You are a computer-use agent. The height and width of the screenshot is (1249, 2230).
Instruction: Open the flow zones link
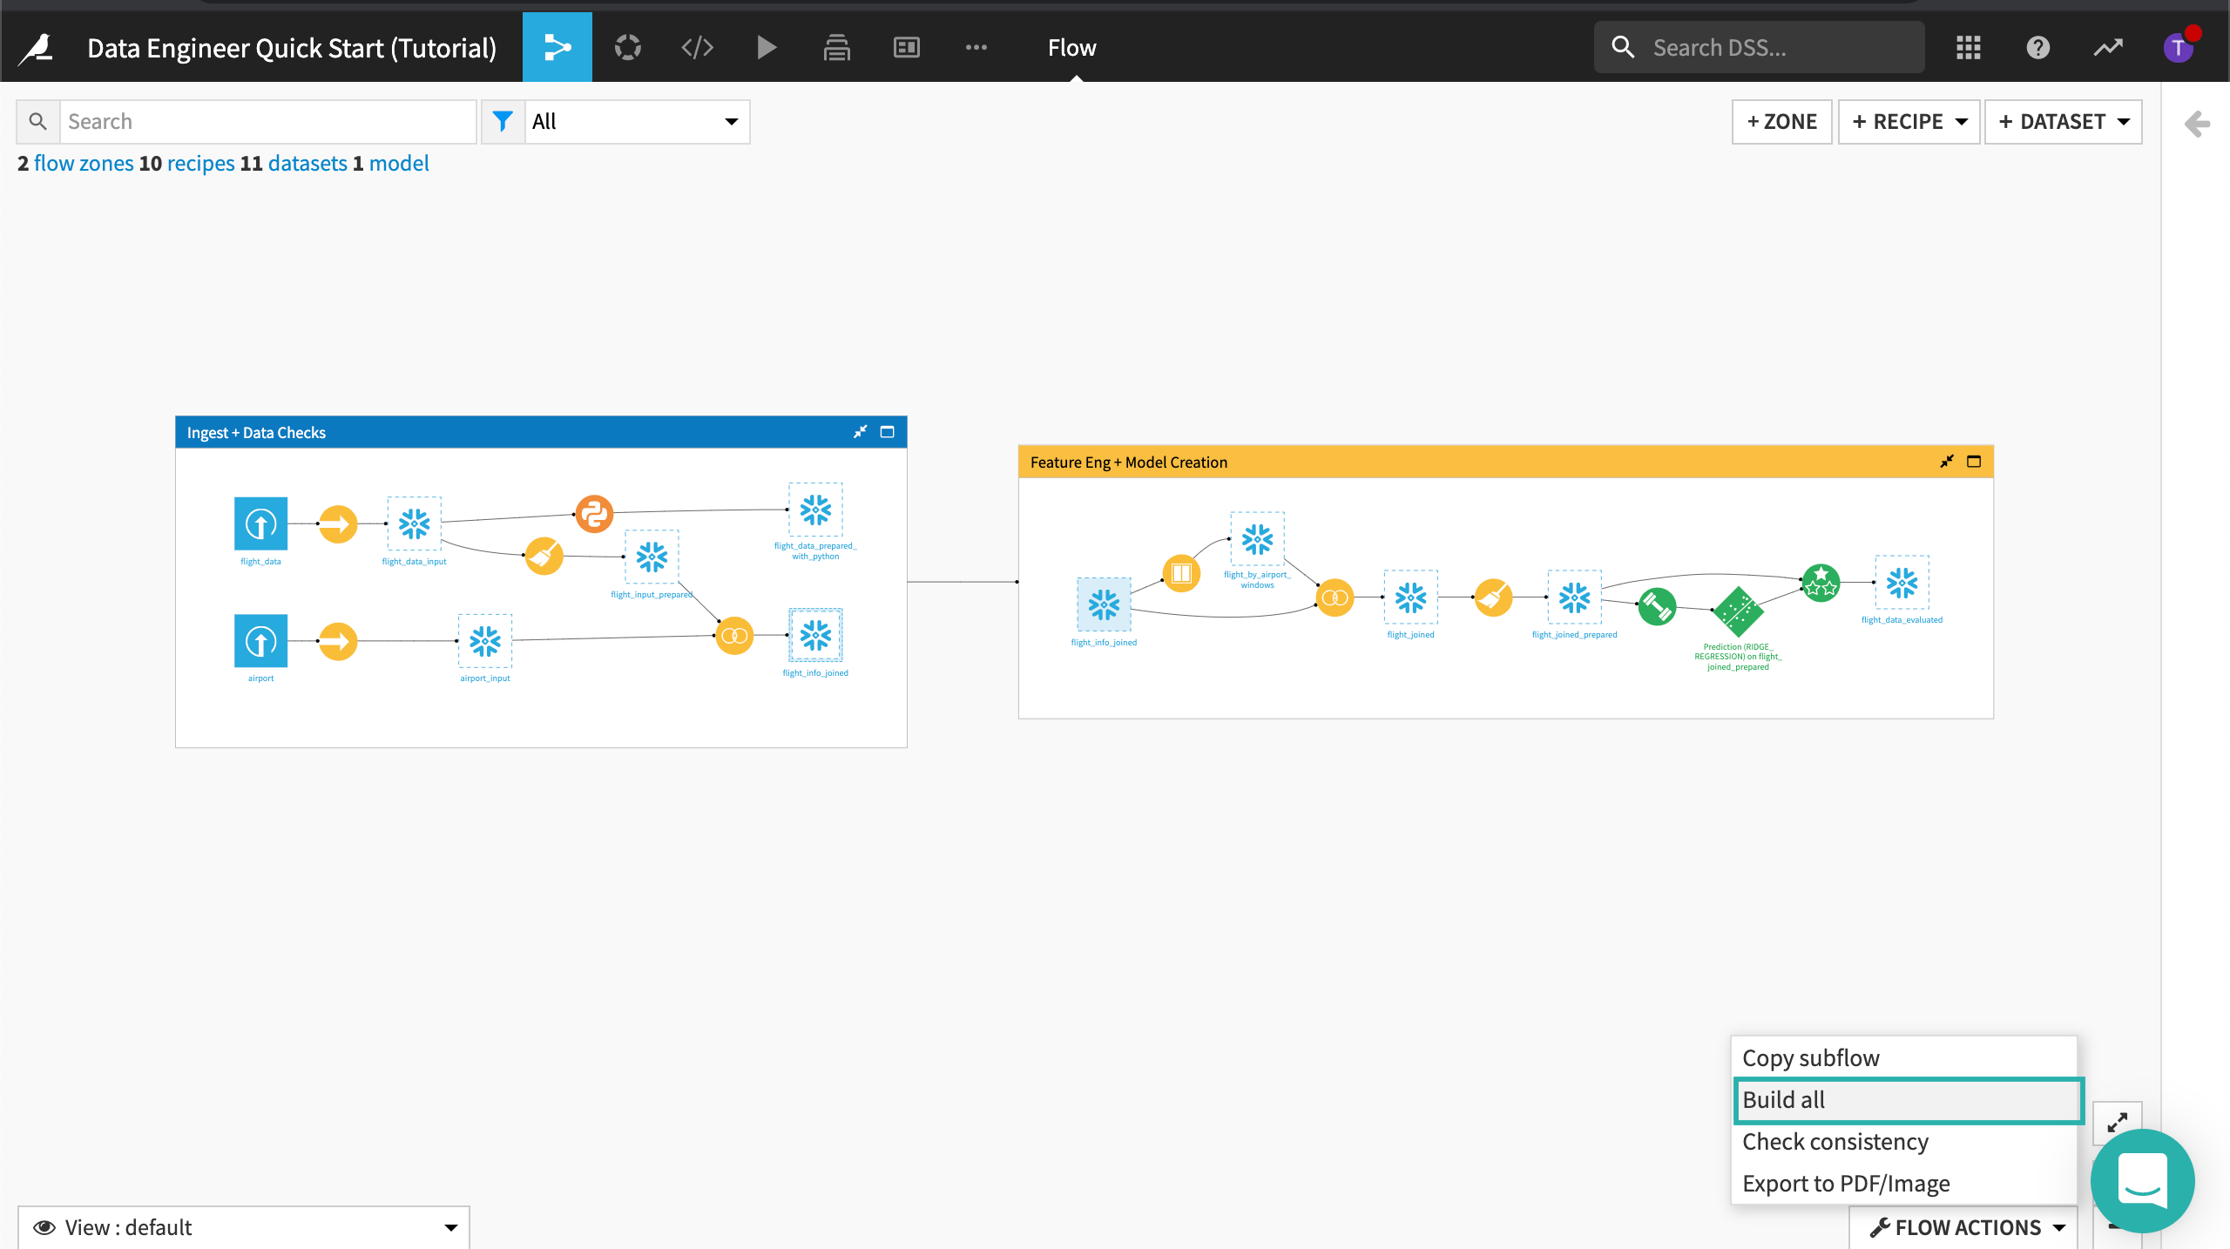pos(84,163)
